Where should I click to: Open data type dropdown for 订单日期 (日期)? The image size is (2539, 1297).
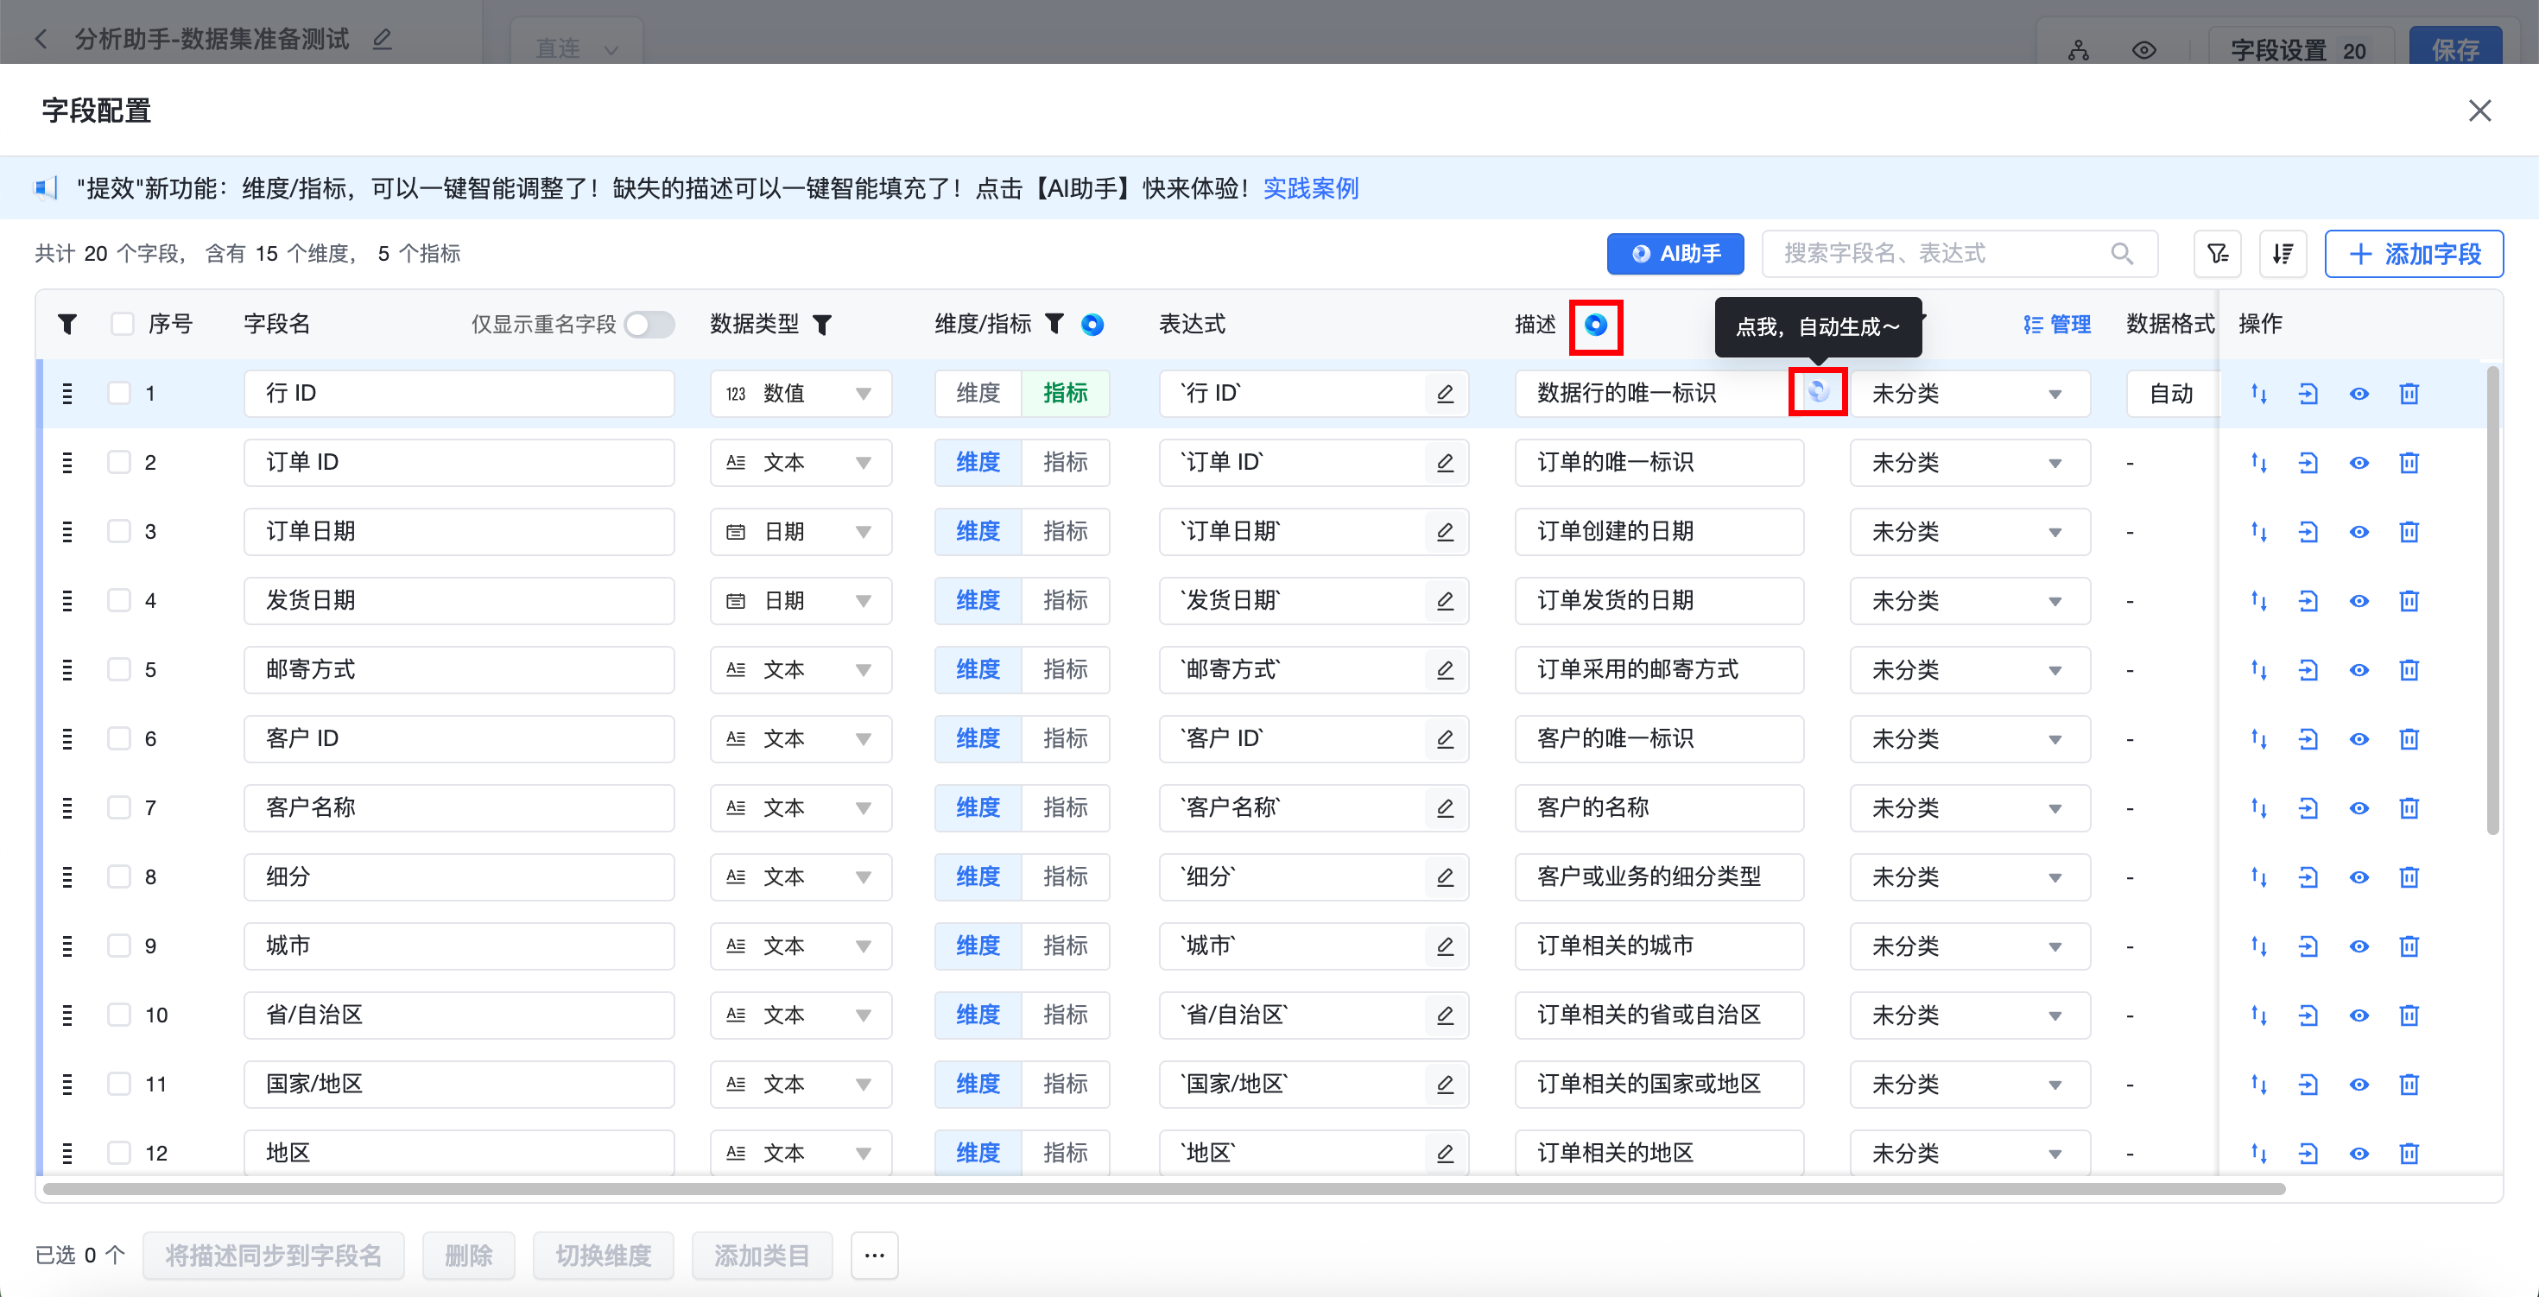pyautogui.click(x=801, y=531)
